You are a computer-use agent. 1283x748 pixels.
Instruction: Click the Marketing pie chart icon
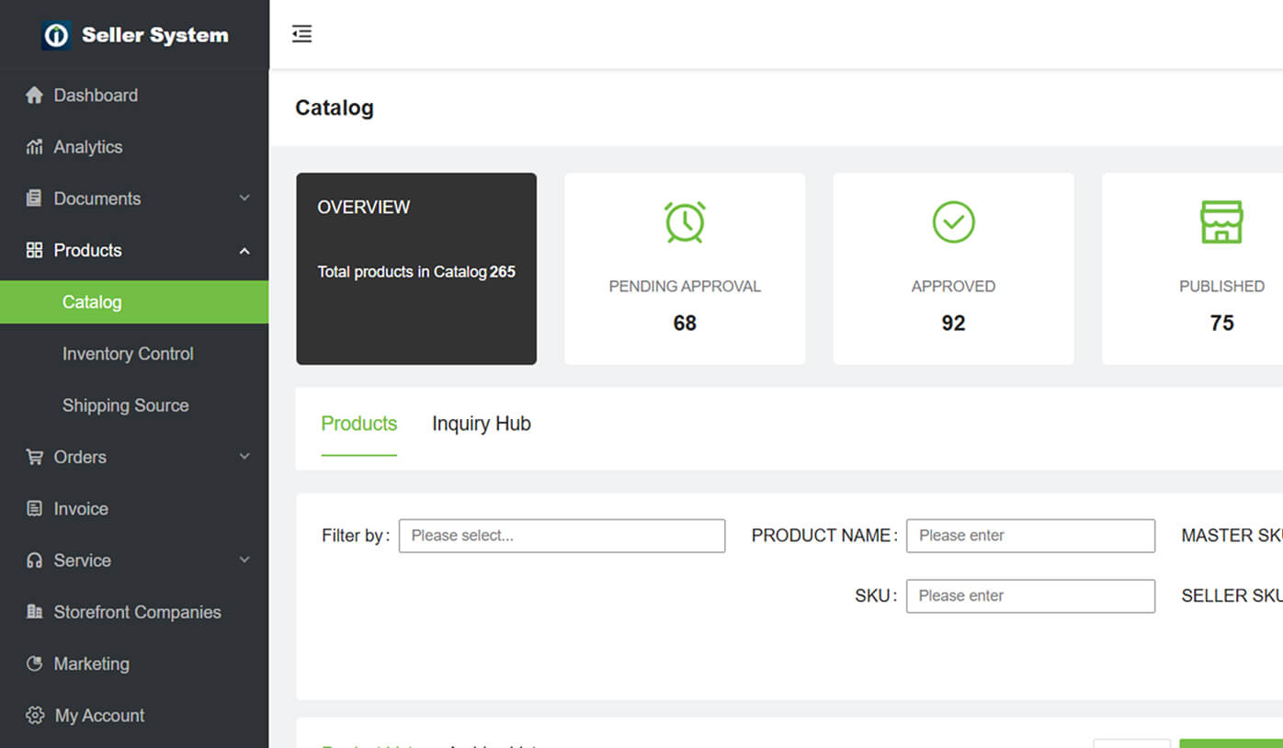(x=35, y=663)
